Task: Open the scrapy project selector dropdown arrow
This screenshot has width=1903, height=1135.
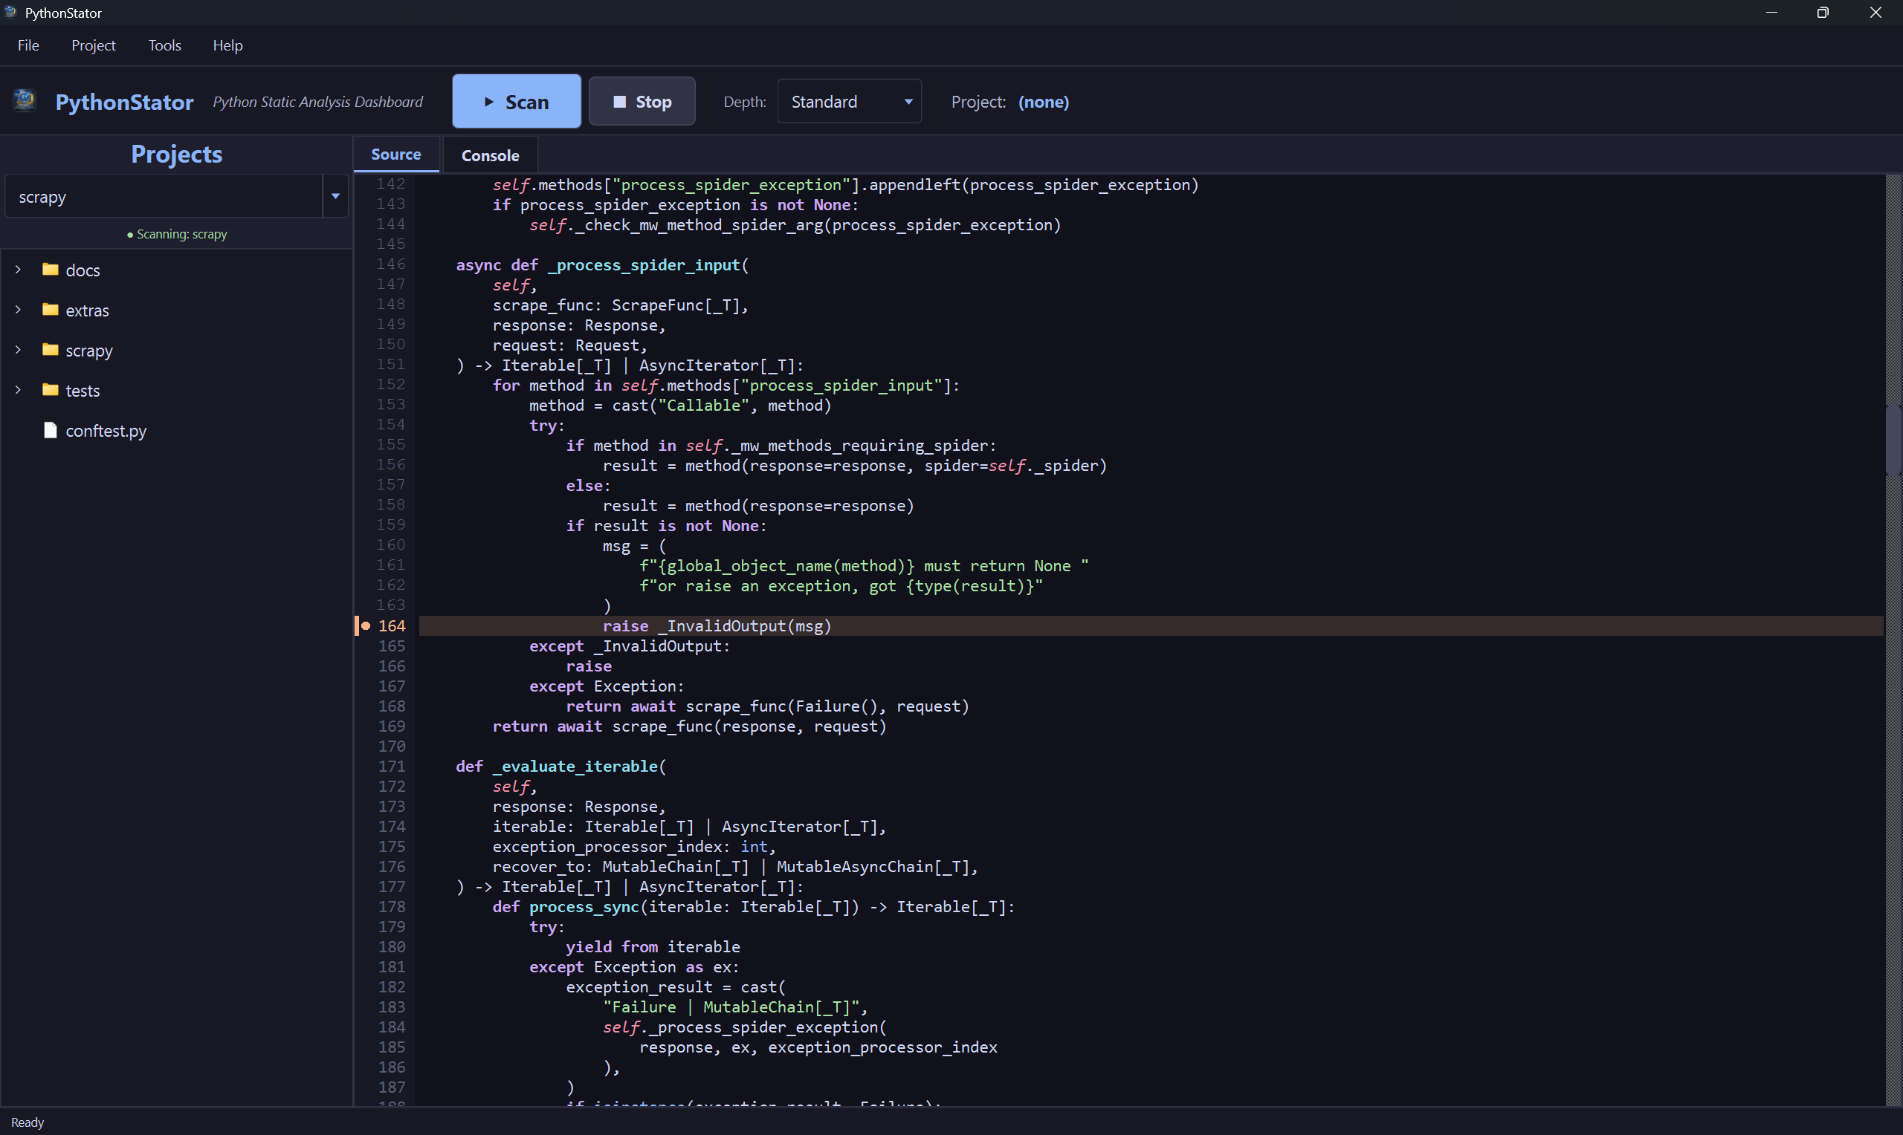Action: (335, 197)
